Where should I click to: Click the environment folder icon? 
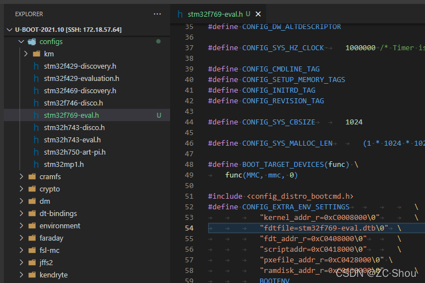point(32,226)
